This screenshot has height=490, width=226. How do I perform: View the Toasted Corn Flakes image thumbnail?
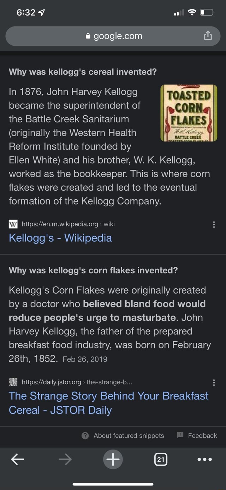tap(189, 113)
